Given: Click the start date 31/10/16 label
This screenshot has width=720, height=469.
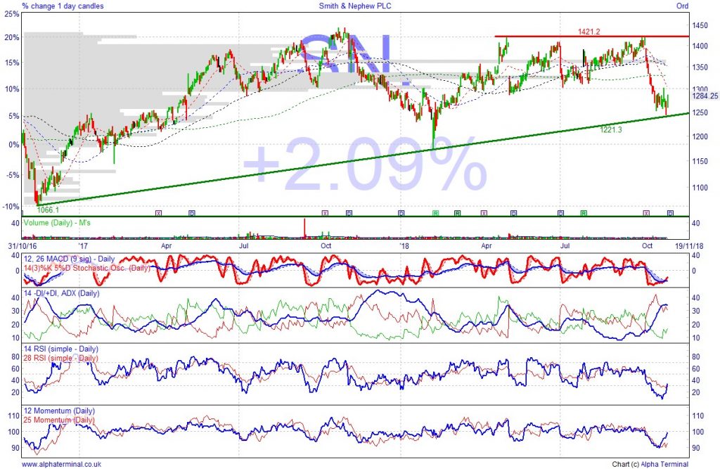Looking at the screenshot, I should (23, 246).
